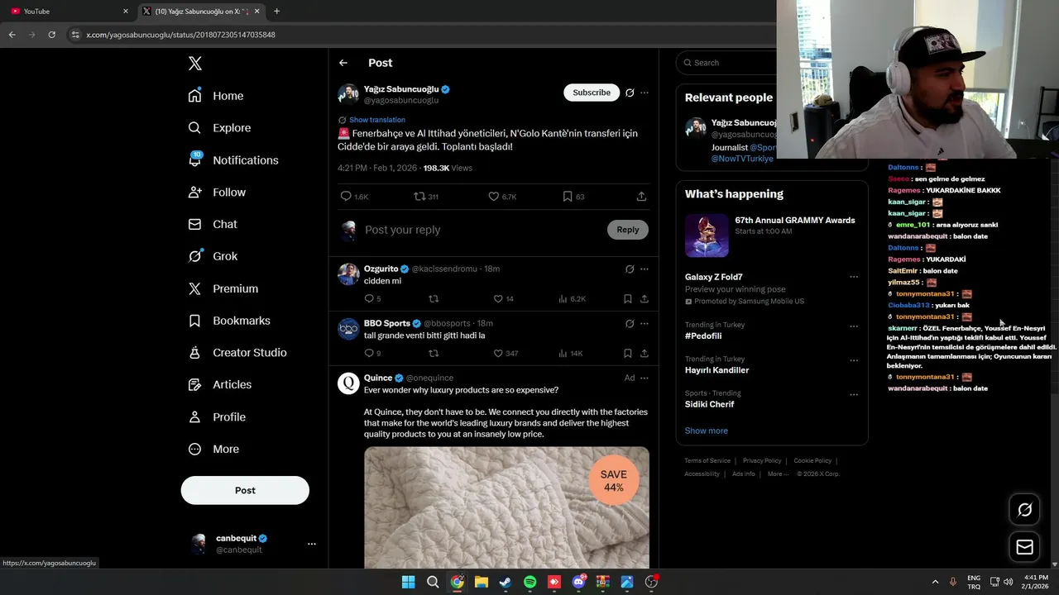This screenshot has width=1059, height=595.
Task: Open Terms of Service link
Action: coord(707,460)
